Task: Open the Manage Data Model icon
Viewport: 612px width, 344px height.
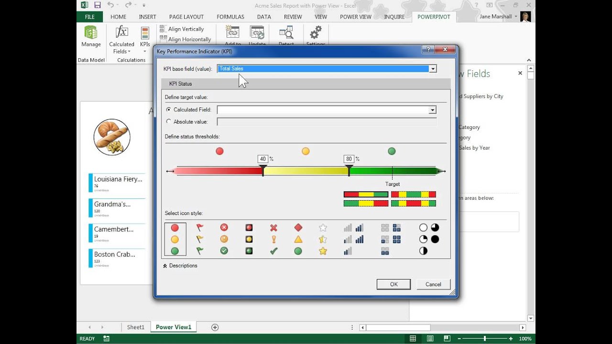Action: pos(91,32)
